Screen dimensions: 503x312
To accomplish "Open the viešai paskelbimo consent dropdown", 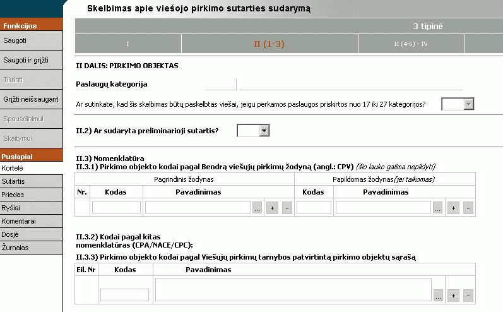I will (458, 104).
